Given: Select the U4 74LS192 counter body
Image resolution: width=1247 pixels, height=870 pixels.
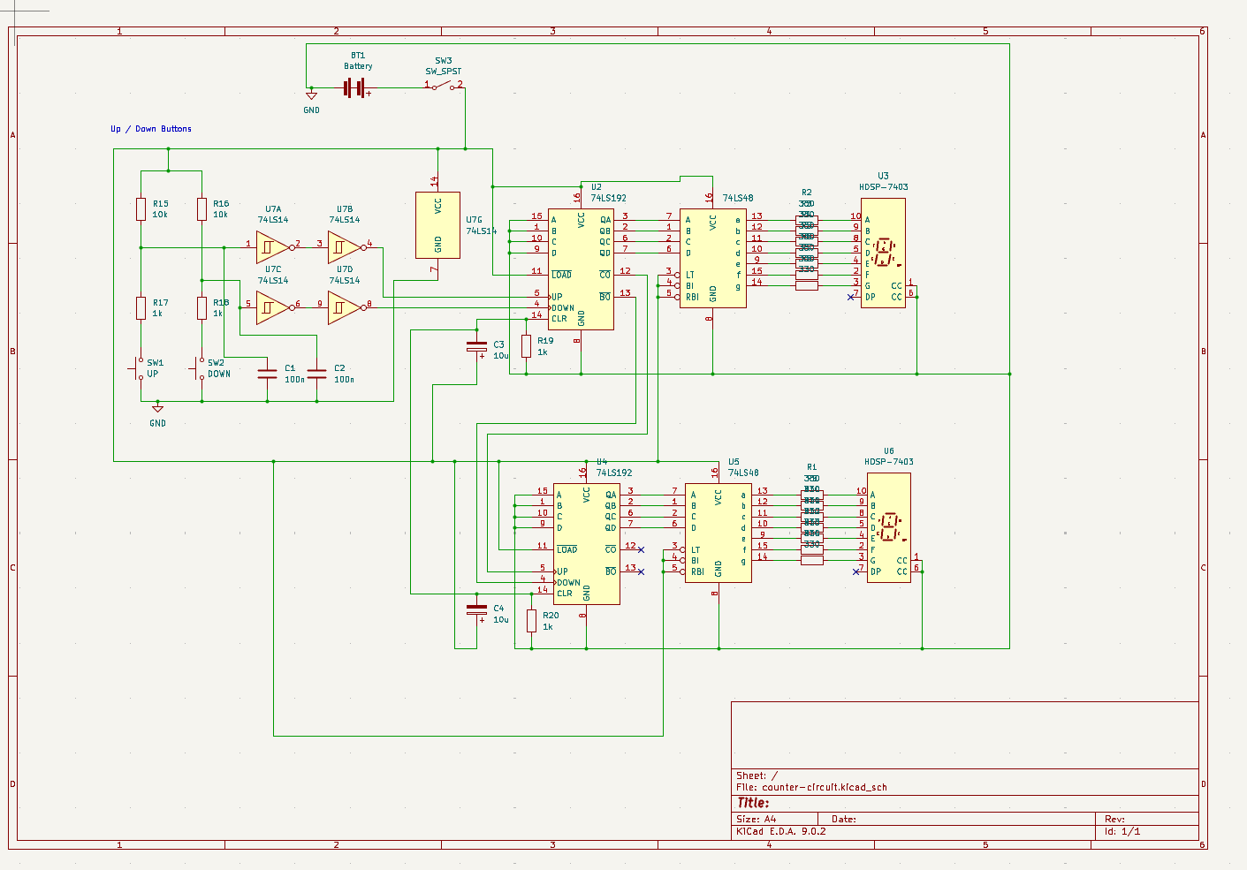Looking at the screenshot, I should 586,544.
